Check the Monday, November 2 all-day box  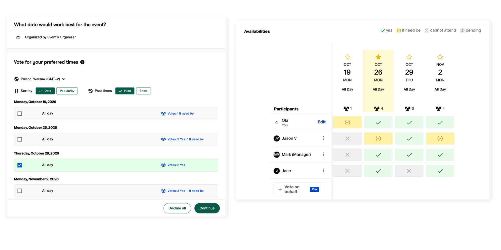[20, 191]
